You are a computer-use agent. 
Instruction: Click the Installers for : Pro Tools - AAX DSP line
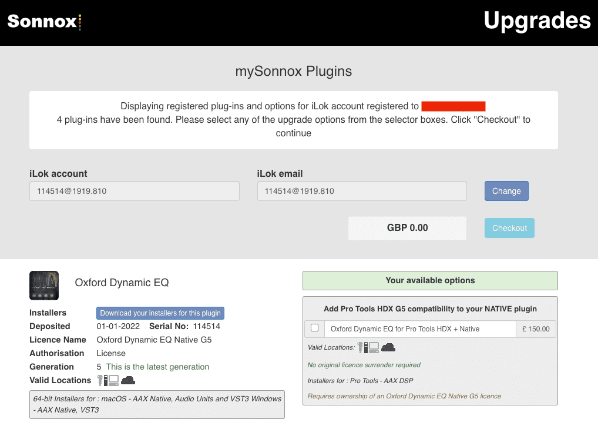pyautogui.click(x=360, y=381)
